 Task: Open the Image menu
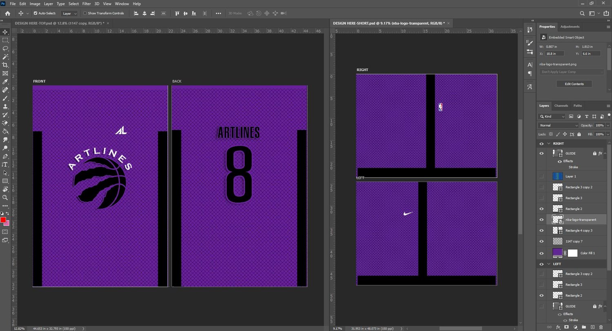tap(35, 4)
